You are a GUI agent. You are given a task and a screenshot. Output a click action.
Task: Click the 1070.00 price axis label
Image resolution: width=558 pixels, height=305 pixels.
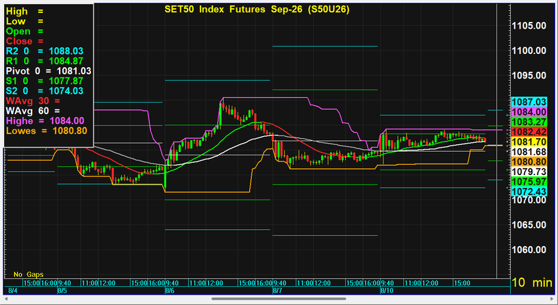pos(529,200)
